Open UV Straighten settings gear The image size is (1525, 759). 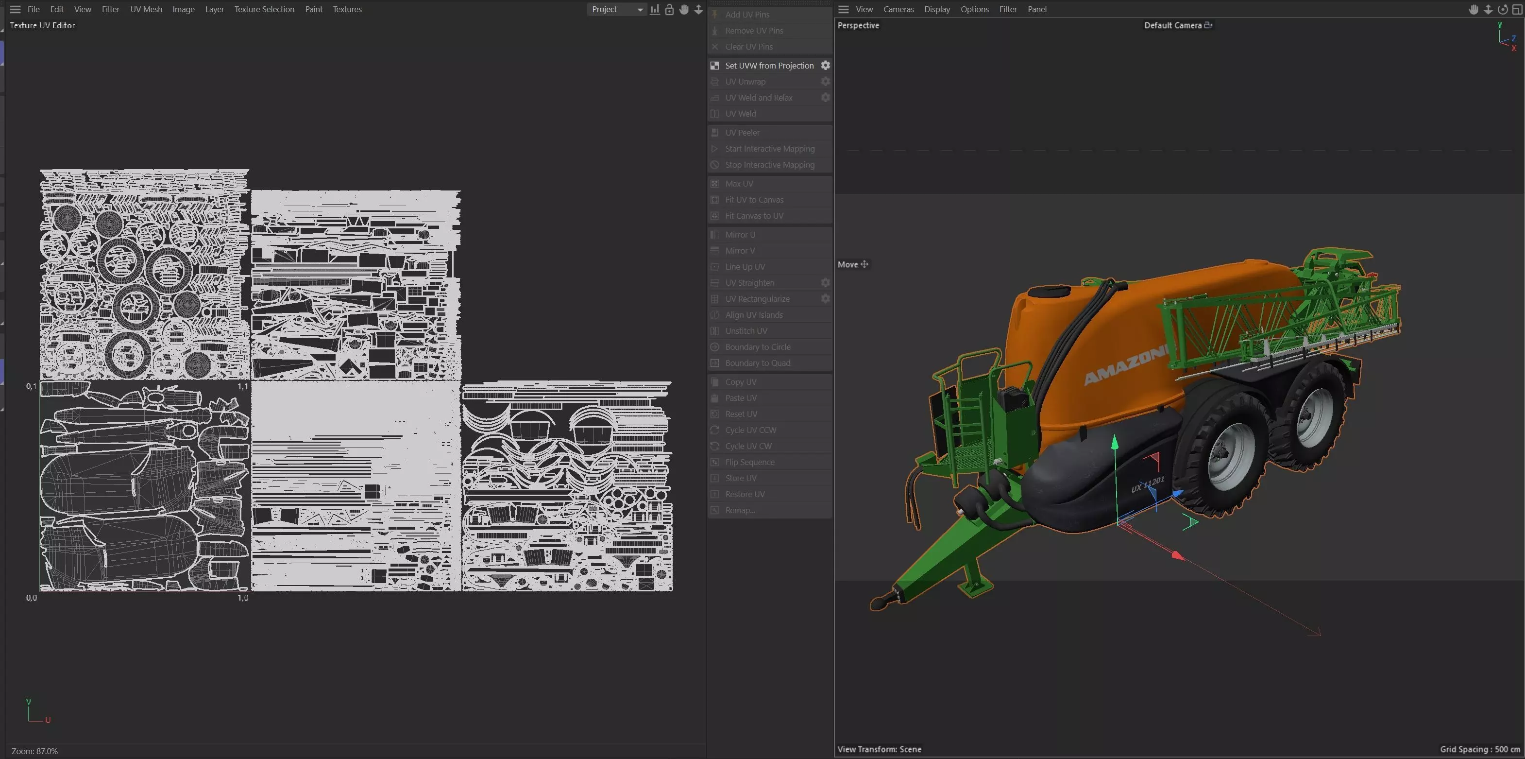[825, 283]
